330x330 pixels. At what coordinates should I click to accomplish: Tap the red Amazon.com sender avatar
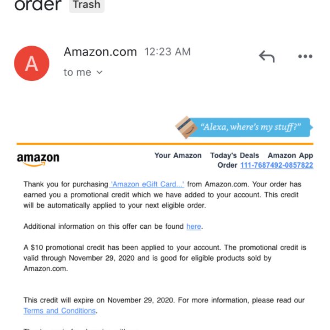(x=31, y=63)
